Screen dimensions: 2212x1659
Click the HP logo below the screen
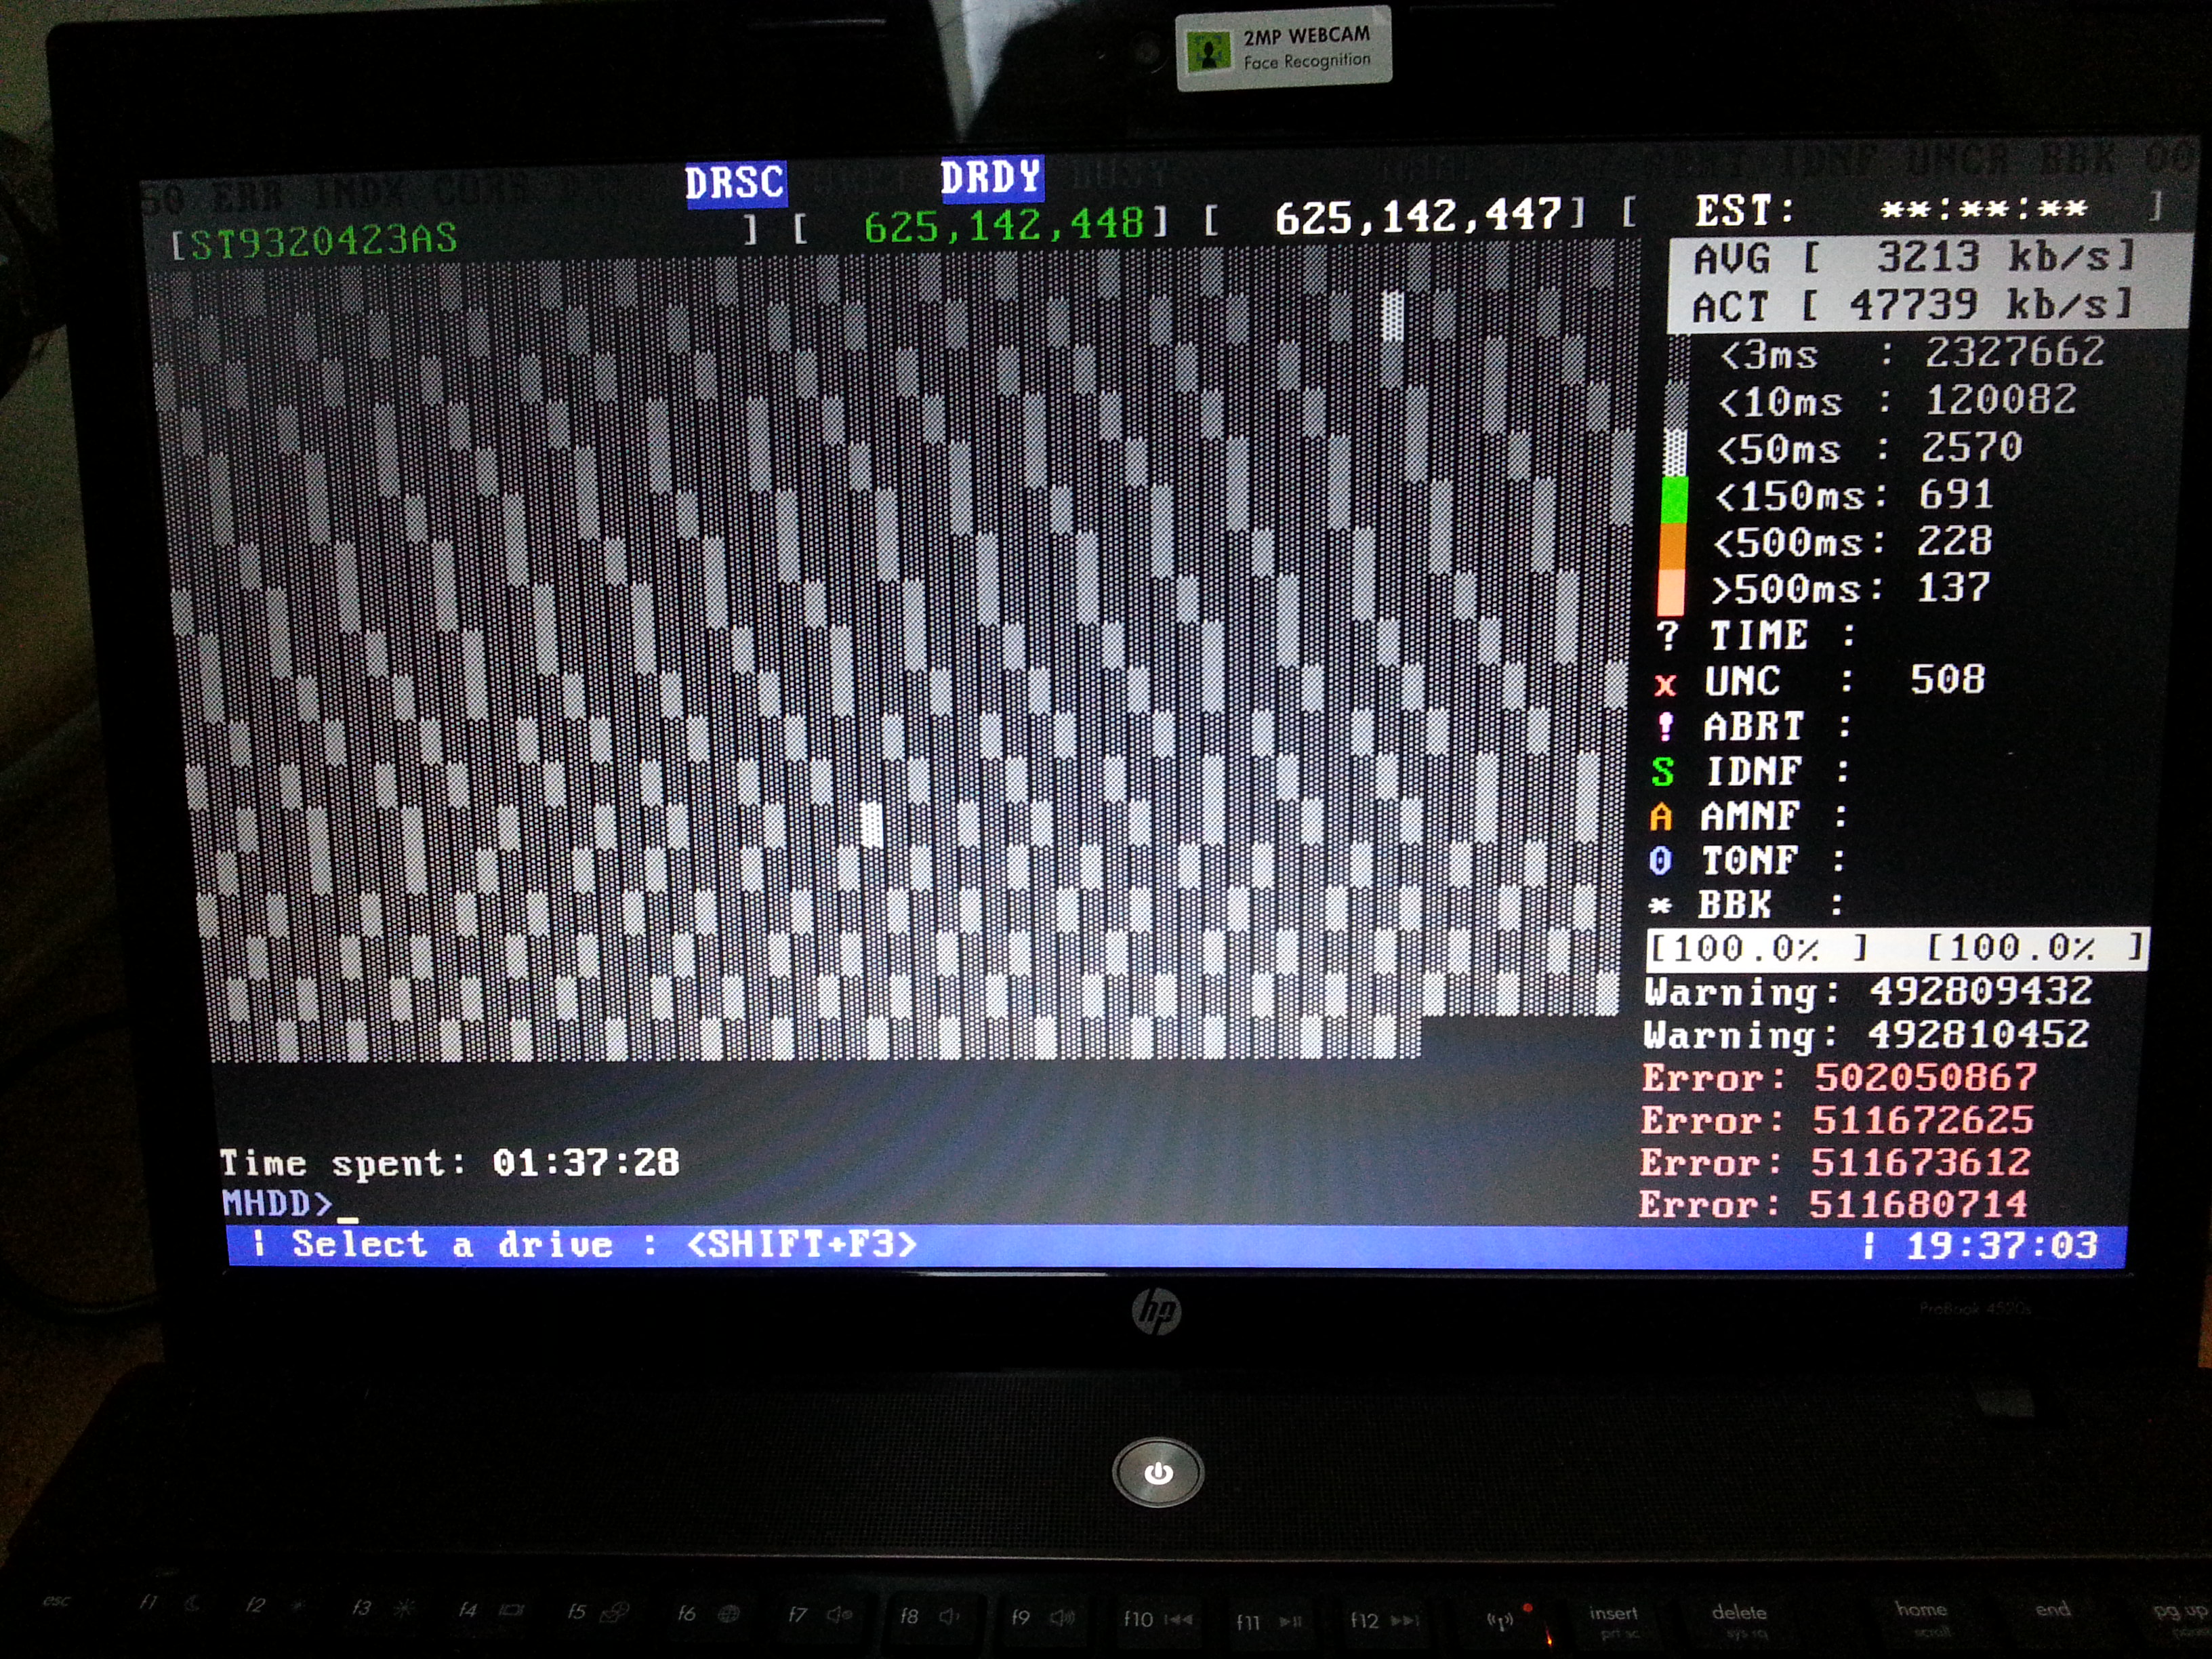point(1157,1310)
